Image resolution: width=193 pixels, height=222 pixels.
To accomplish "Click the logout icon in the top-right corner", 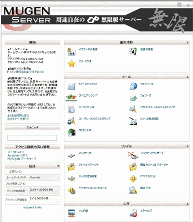I will (188, 5).
